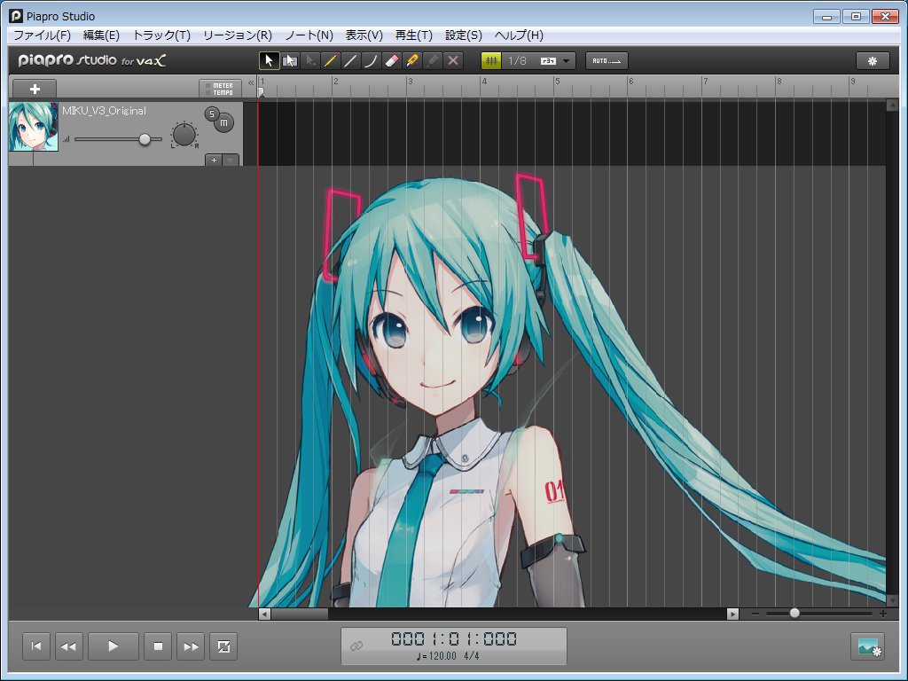Open the 設定(S) menu
Viewport: 908px width, 681px height.
[x=464, y=35]
